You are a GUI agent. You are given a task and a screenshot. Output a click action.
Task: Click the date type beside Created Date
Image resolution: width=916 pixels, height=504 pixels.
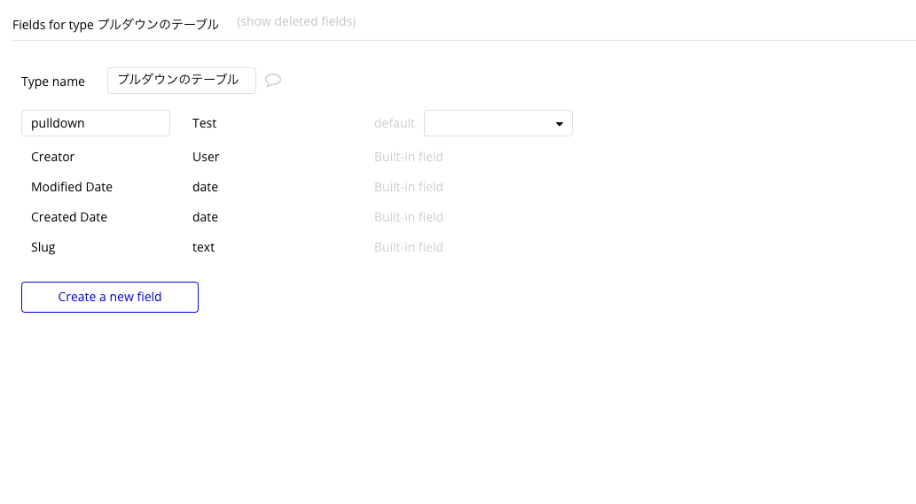pos(205,217)
